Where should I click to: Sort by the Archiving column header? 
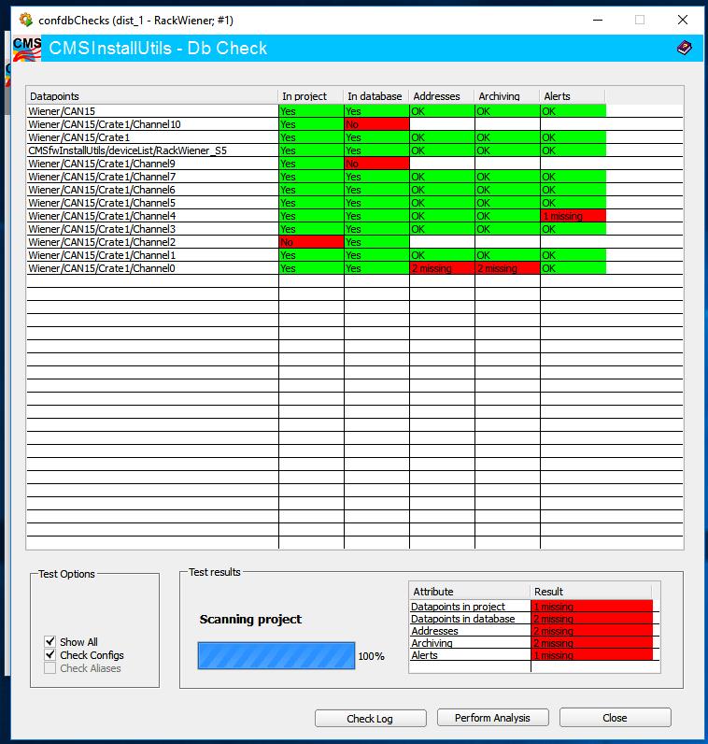507,96
